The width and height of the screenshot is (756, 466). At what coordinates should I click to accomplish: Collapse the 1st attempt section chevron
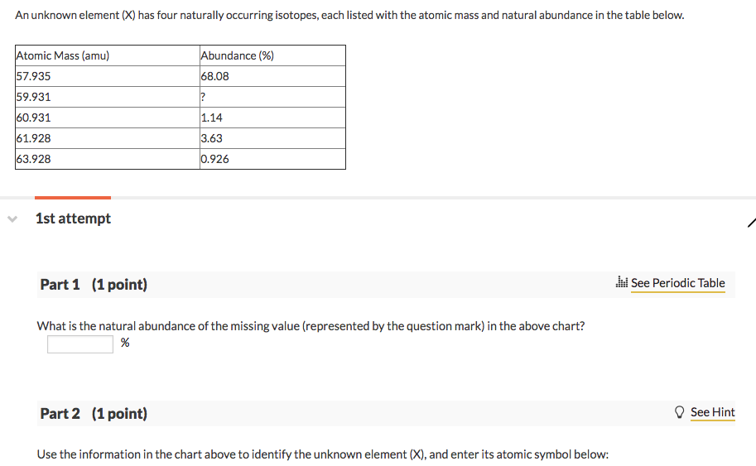pyautogui.click(x=12, y=219)
